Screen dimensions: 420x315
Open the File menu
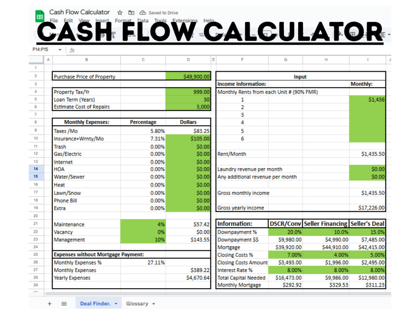tap(54, 20)
